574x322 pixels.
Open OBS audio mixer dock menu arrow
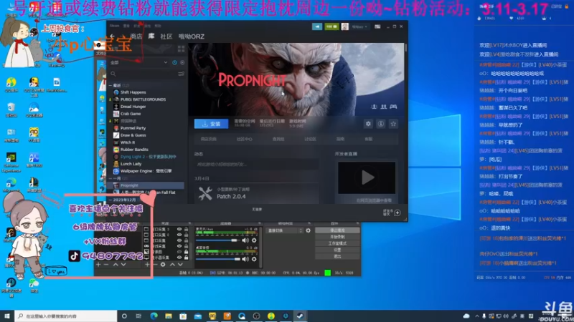tap(260, 223)
